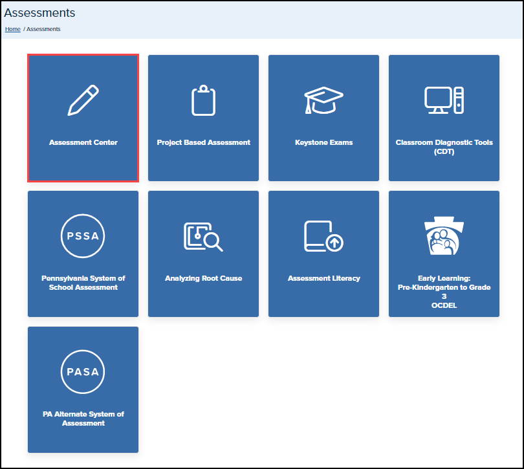Go to Home via breadcrumb link
This screenshot has width=524, height=469.
tap(13, 29)
